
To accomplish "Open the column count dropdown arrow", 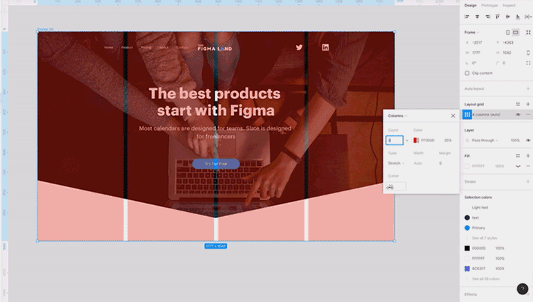I will point(407,140).
